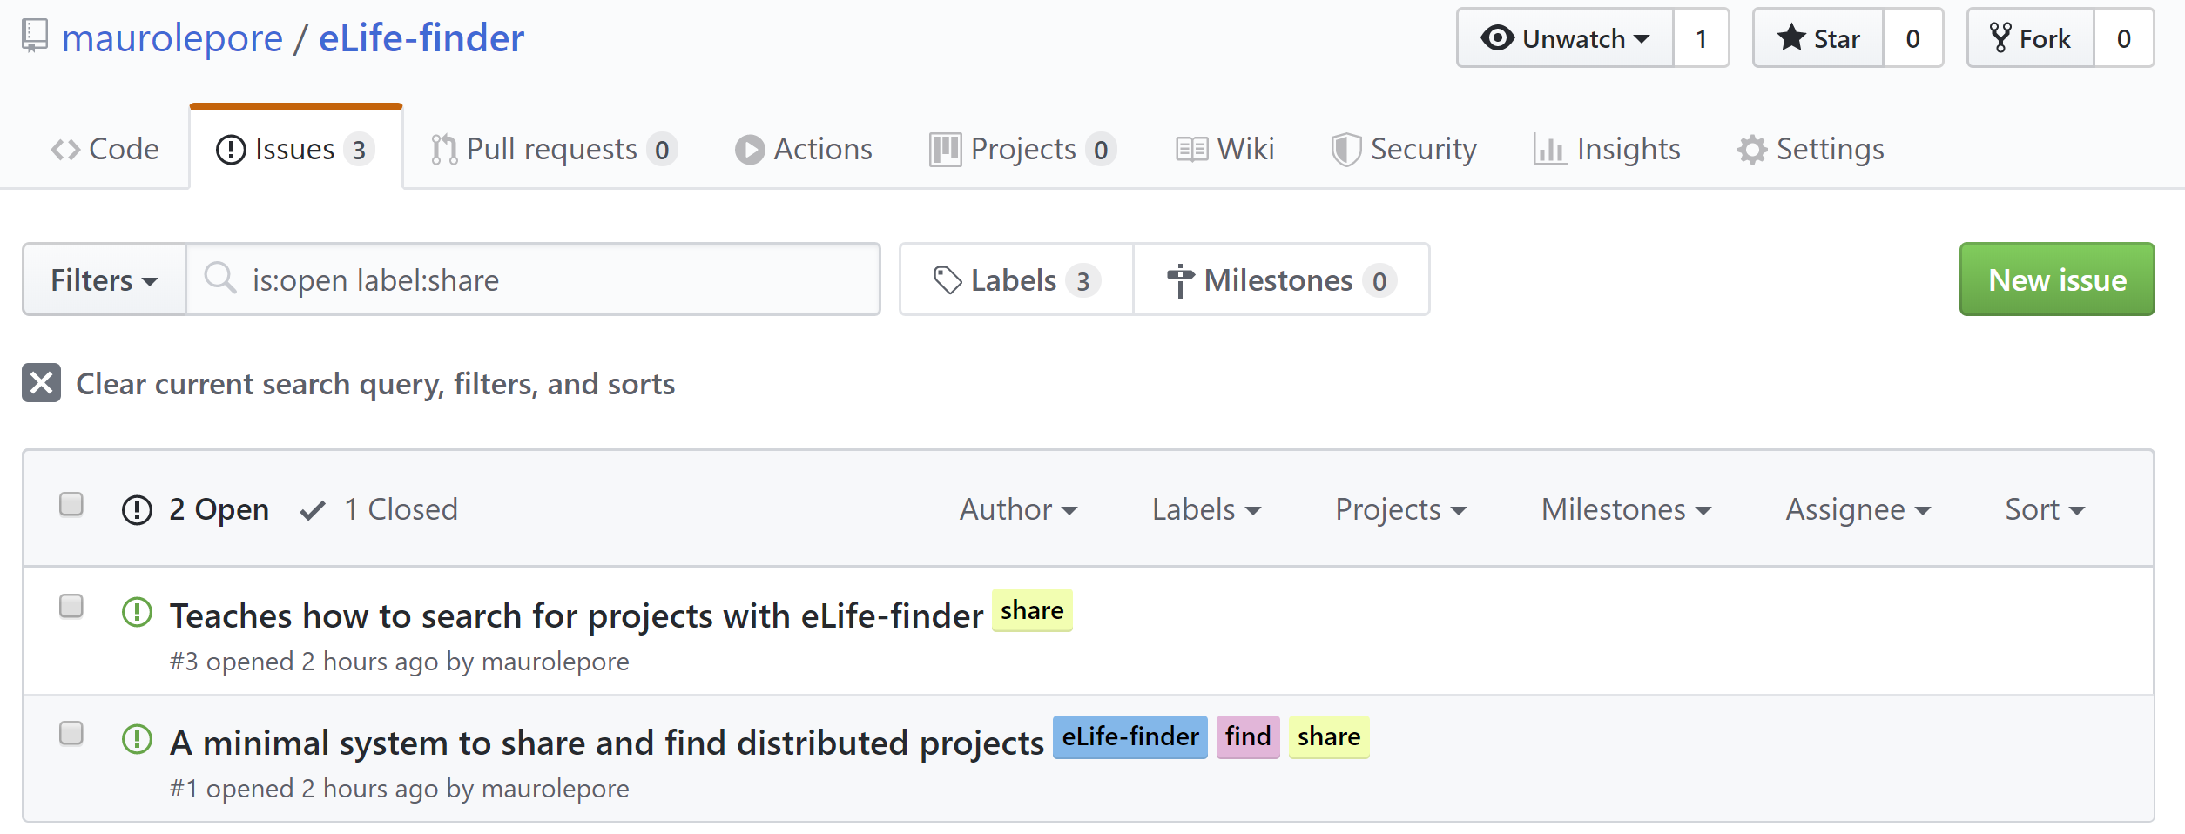Open the Filters dropdown
The height and width of the screenshot is (834, 2185).
coord(105,279)
